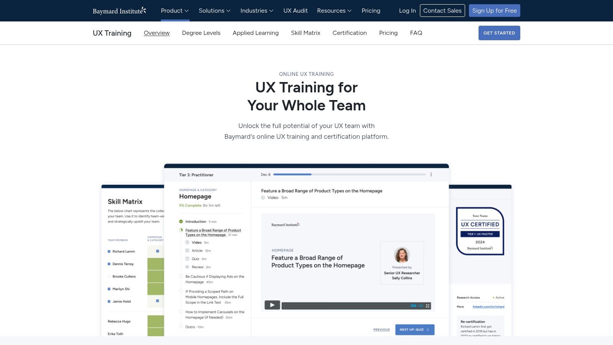Open 'Feature a Broad Range of Product Types' lesson link

(213, 233)
